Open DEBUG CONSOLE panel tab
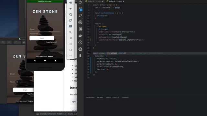This screenshot has height=116, width=207. click(112, 97)
